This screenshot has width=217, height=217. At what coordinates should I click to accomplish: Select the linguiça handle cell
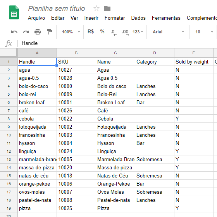[37, 151]
